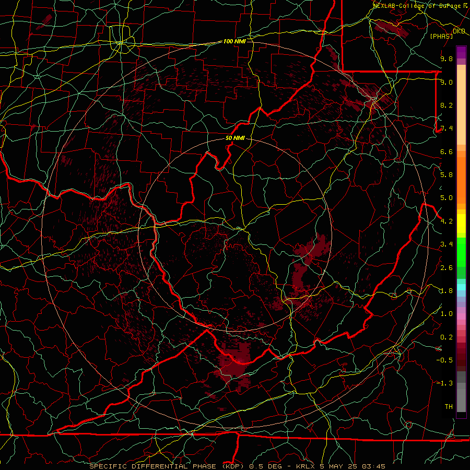Click the Specific Differential Phase KDP caption
Image resolution: width=470 pixels, height=470 pixels.
point(237,466)
